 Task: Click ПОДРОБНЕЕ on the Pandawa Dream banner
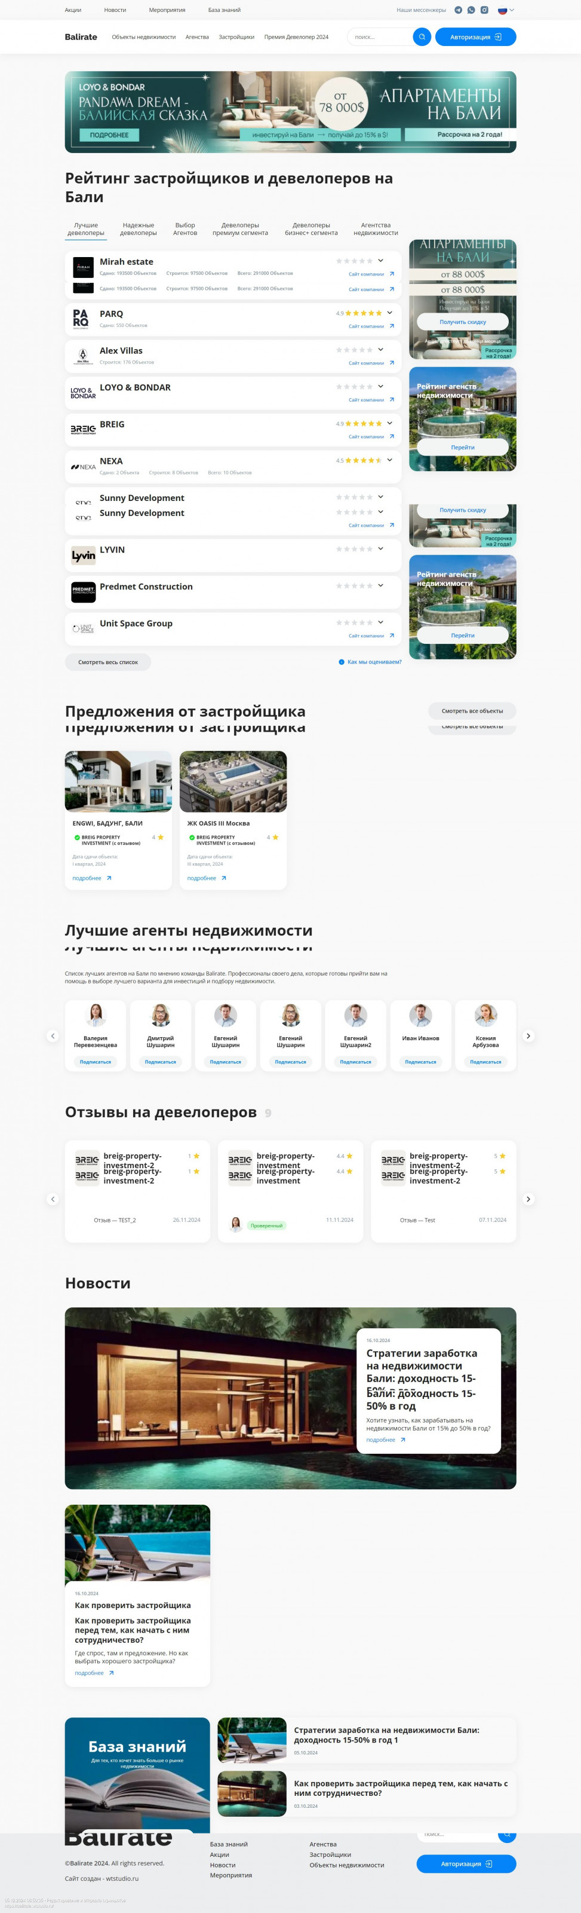[x=109, y=135]
